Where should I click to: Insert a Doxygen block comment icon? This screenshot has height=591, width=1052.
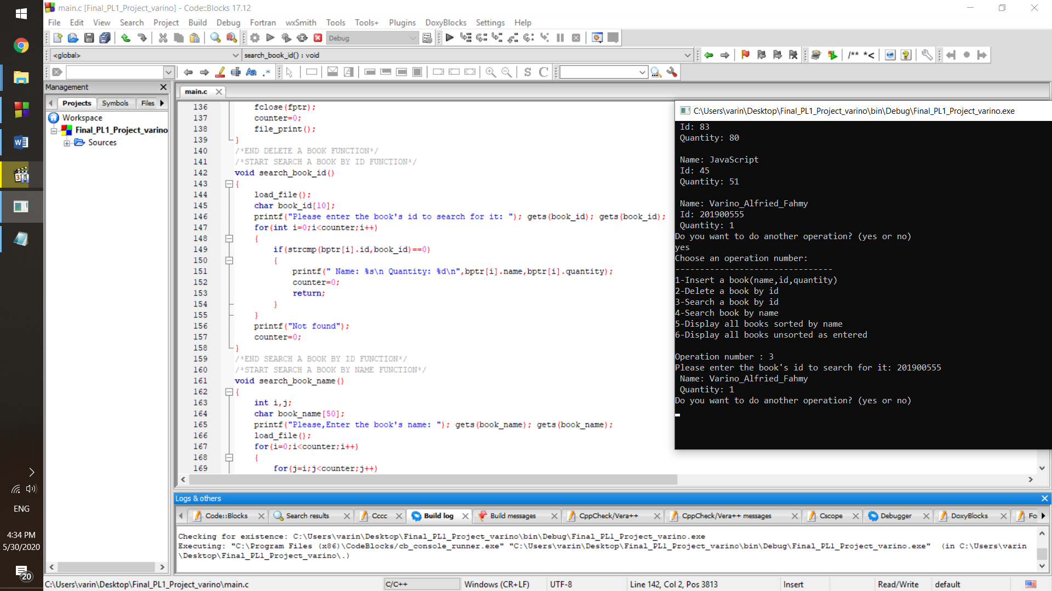(853, 55)
